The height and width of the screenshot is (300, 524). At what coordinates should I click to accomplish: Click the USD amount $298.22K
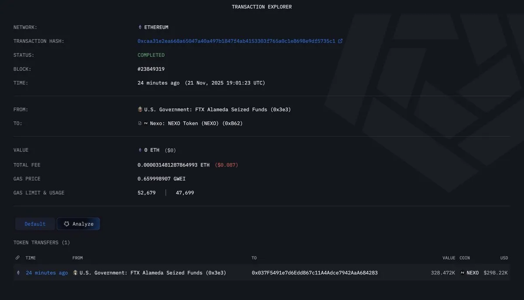point(496,273)
